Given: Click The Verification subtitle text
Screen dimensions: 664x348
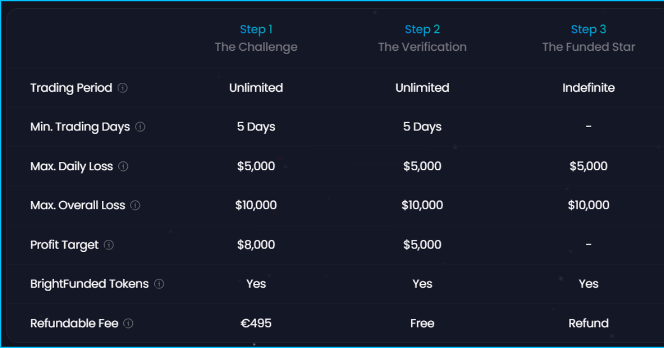Looking at the screenshot, I should point(422,47).
